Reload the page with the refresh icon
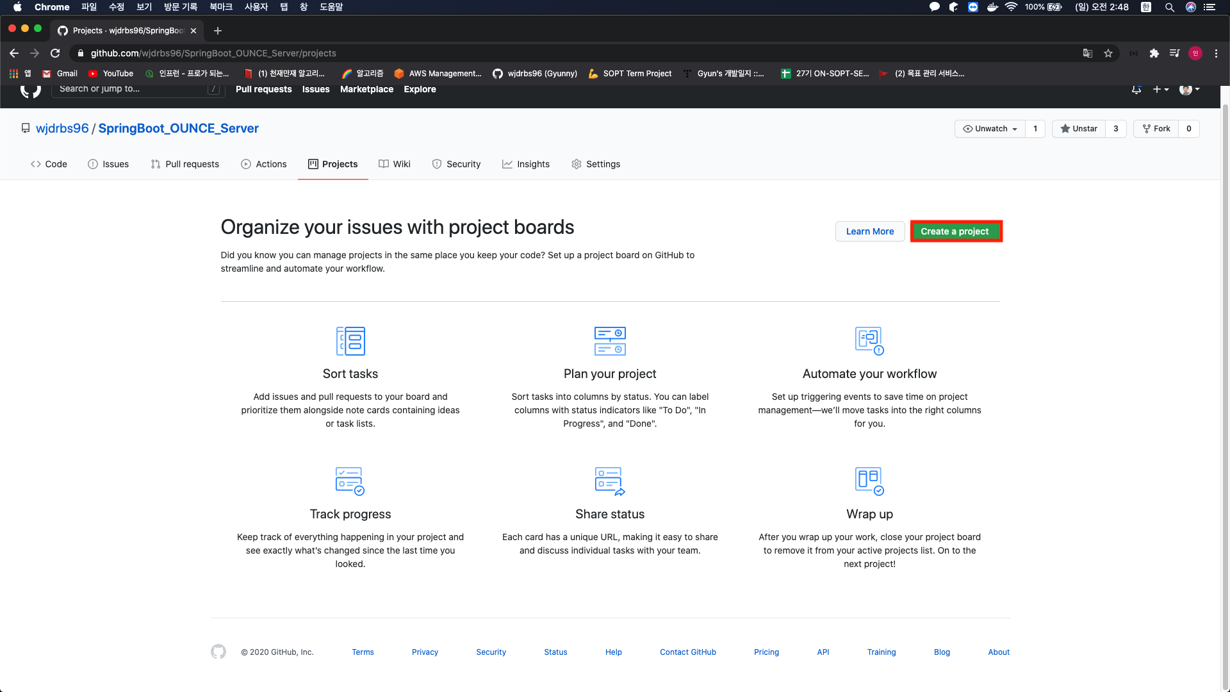The height and width of the screenshot is (692, 1230). pos(55,53)
